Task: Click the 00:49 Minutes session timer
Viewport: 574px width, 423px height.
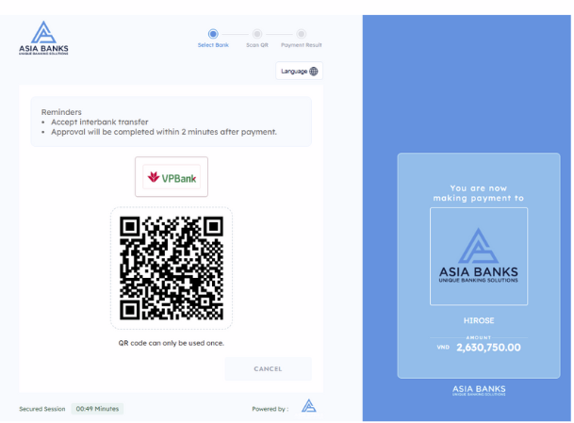Action: point(97,409)
